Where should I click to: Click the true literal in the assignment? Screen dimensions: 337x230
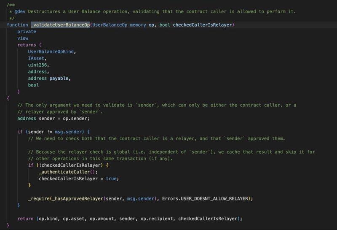tap(111, 179)
